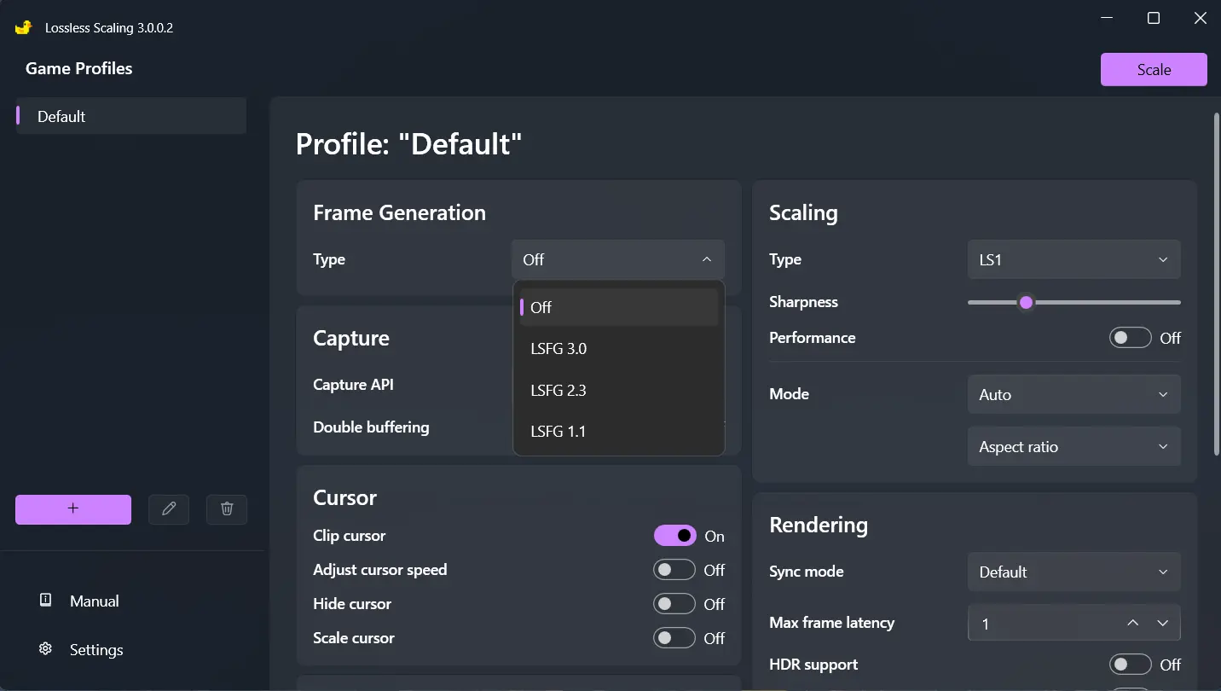Image resolution: width=1221 pixels, height=691 pixels.
Task: Select the Default profile in the sidebar
Action: tap(130, 116)
